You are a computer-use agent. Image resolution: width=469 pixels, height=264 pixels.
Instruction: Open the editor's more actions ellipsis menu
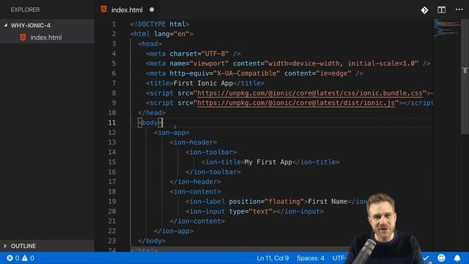(x=459, y=10)
